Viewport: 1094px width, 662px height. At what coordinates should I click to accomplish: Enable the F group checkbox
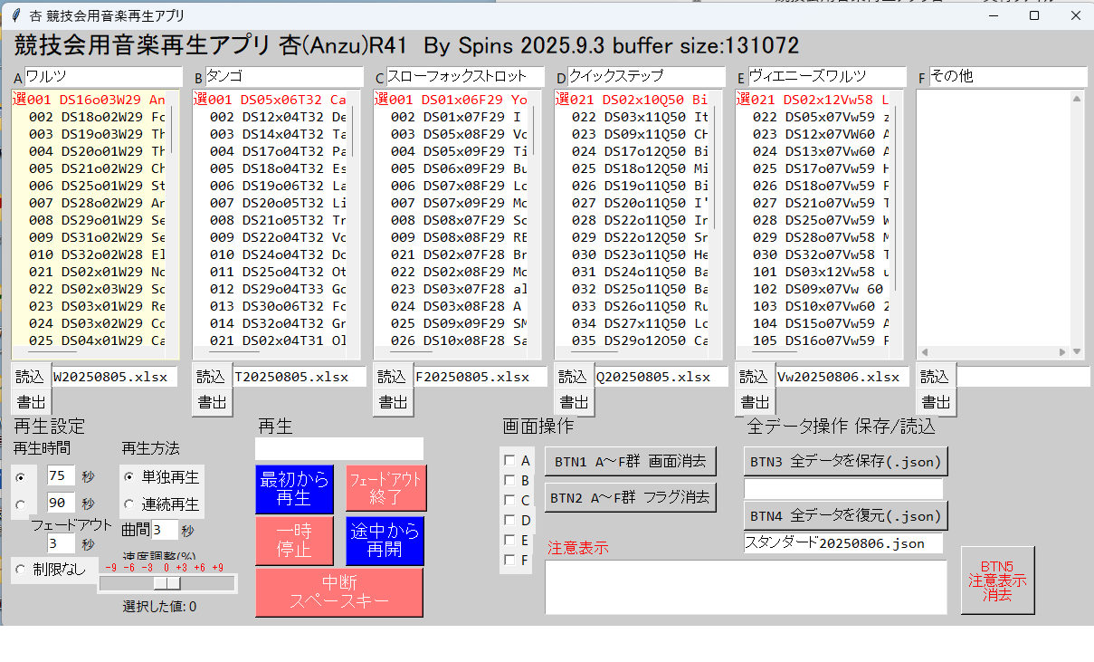point(509,561)
